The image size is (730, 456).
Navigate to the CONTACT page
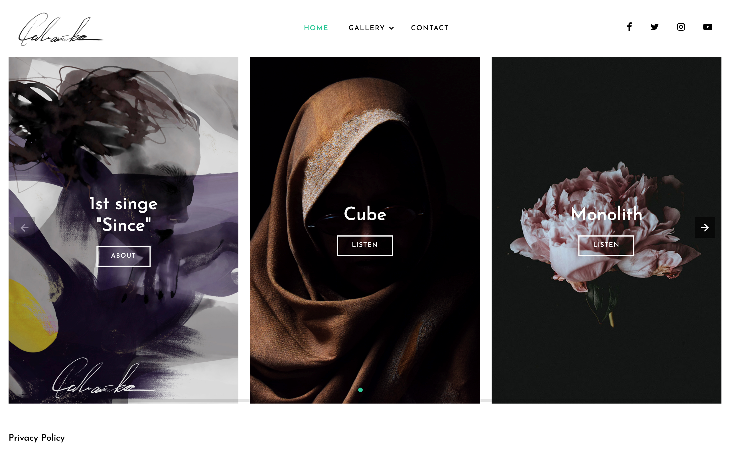tap(429, 28)
